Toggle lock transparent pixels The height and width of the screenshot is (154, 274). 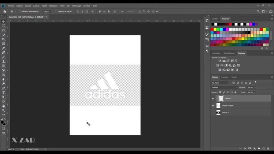point(220,92)
